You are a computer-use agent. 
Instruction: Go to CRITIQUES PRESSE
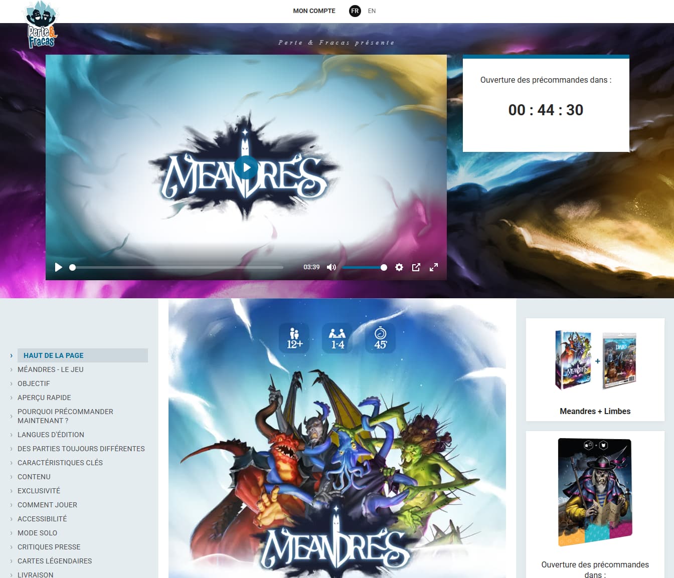point(49,547)
